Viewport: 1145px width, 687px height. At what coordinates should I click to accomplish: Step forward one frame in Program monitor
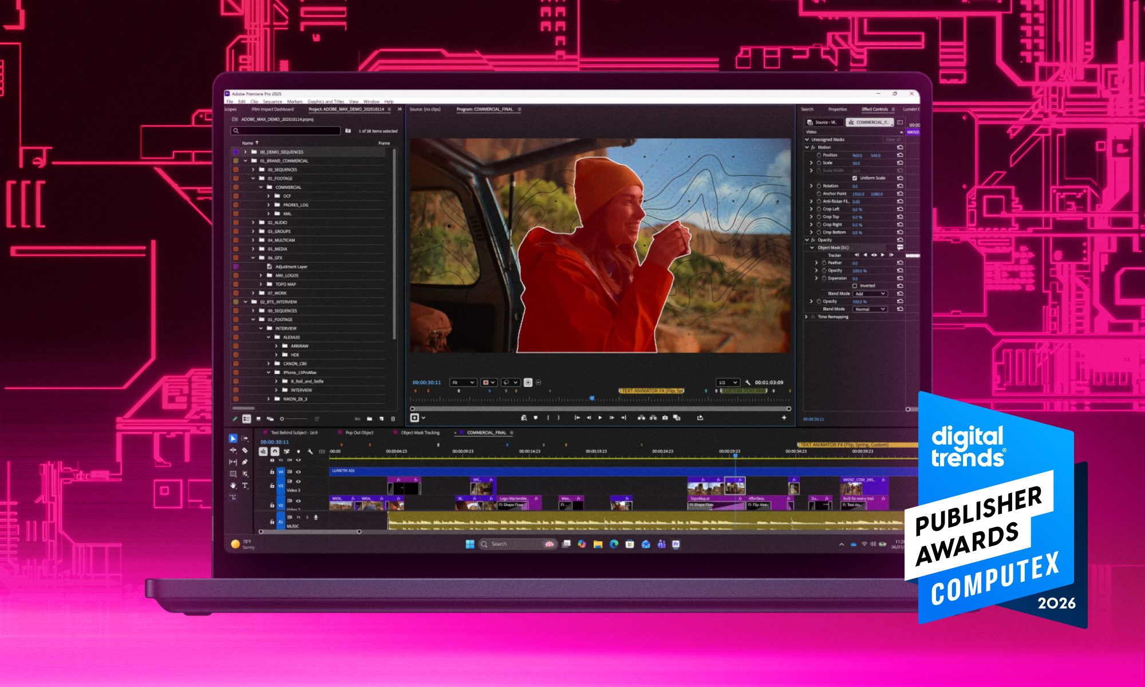(612, 418)
